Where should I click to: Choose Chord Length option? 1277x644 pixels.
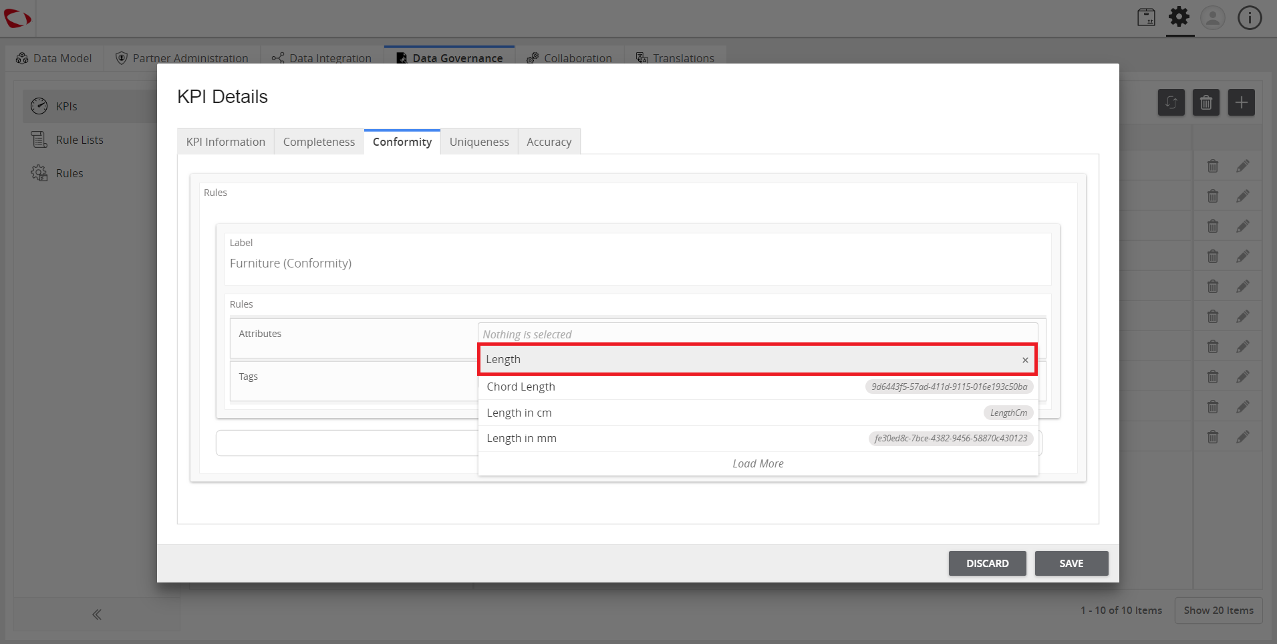coord(758,387)
